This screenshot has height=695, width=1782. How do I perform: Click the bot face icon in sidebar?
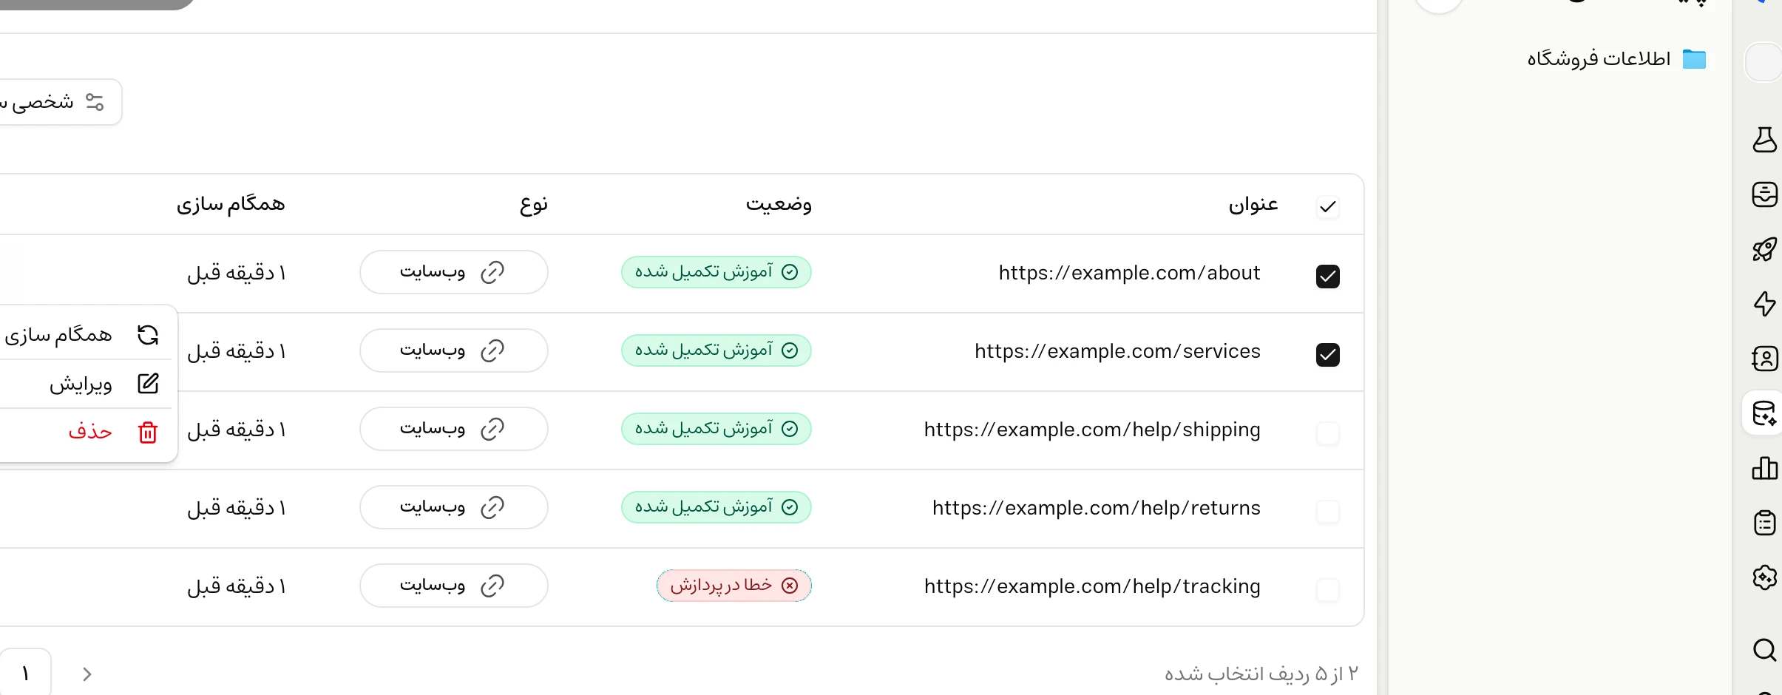click(1764, 194)
